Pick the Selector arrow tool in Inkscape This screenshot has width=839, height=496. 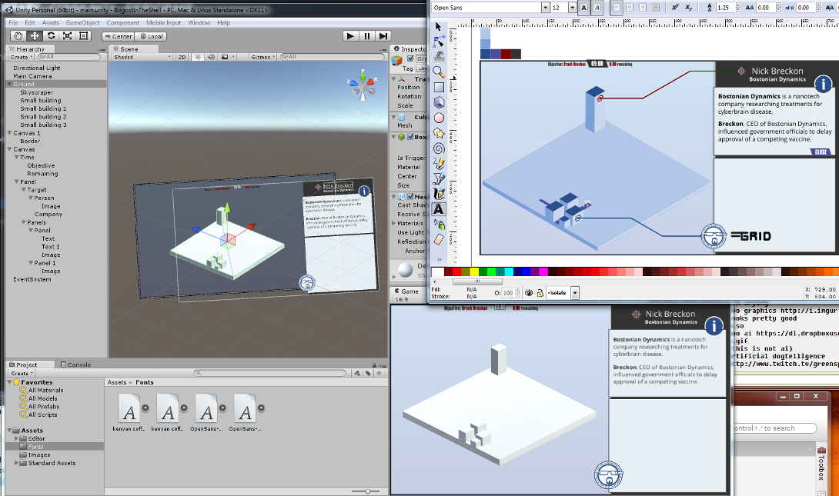click(x=439, y=27)
